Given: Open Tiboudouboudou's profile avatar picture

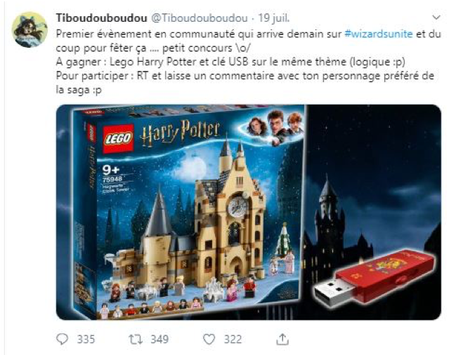Looking at the screenshot, I should [x=30, y=29].
